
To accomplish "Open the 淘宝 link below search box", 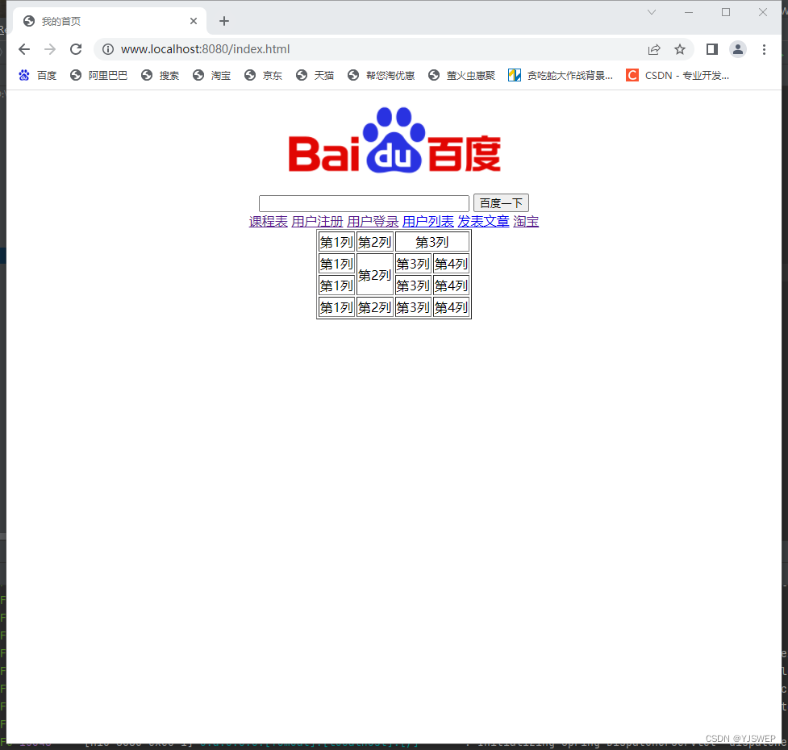I will pyautogui.click(x=526, y=222).
